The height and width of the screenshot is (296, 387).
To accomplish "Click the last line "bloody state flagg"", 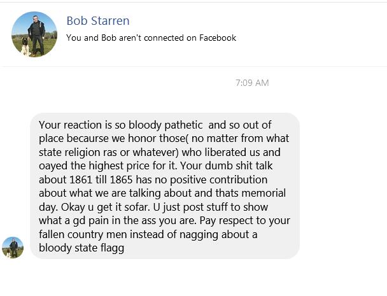I will [81, 248].
